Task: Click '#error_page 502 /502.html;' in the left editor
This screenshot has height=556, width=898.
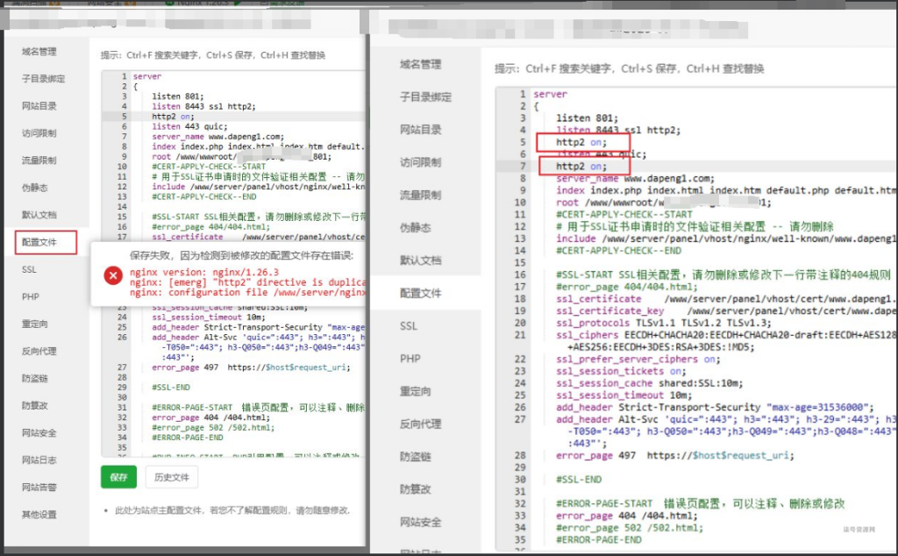Action: (213, 427)
